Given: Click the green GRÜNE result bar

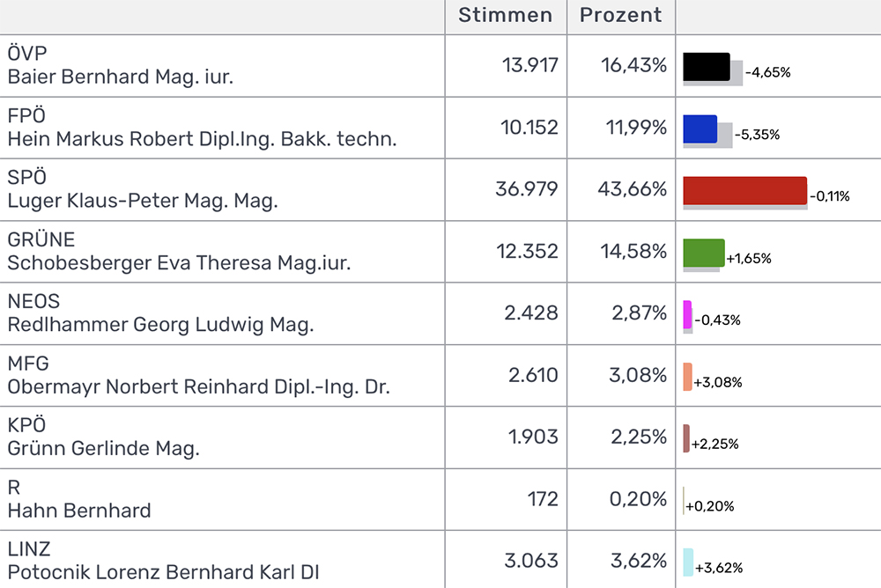Looking at the screenshot, I should click(x=703, y=253).
